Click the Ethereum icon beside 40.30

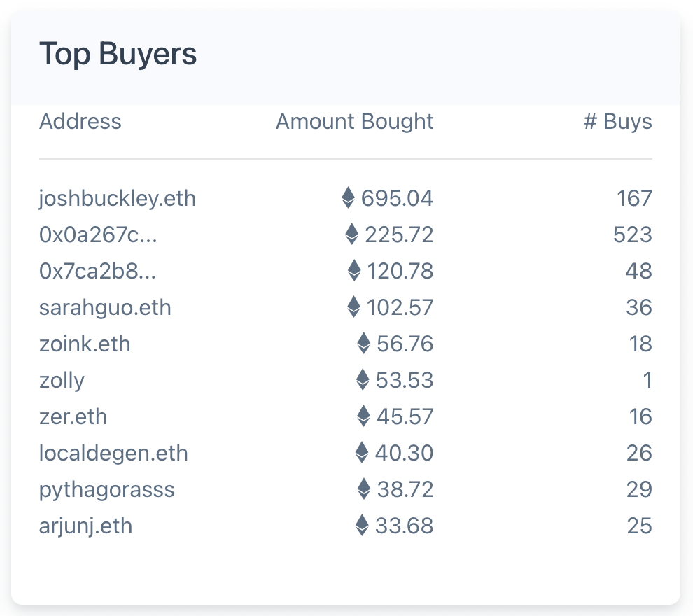362,452
